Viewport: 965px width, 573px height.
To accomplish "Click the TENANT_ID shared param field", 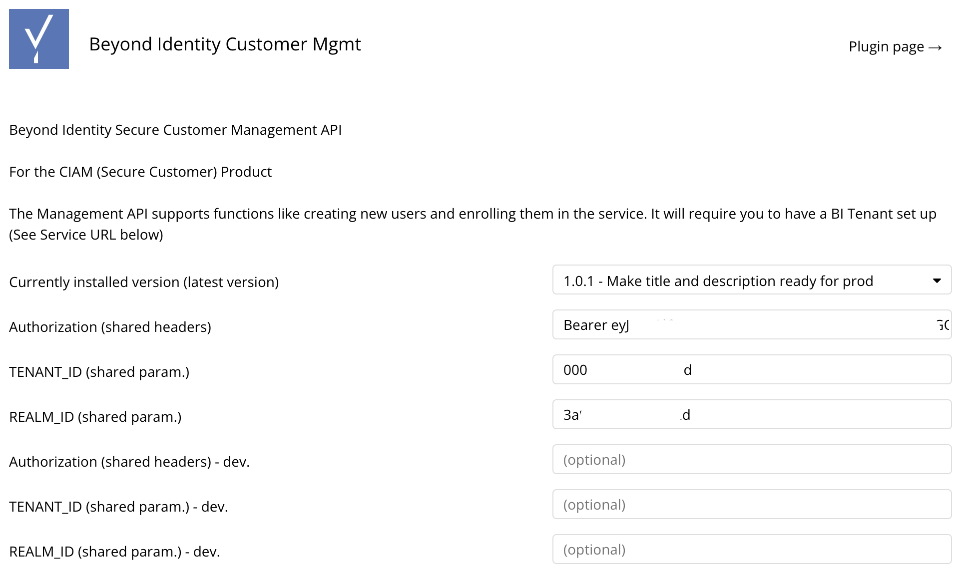I will [x=752, y=370].
